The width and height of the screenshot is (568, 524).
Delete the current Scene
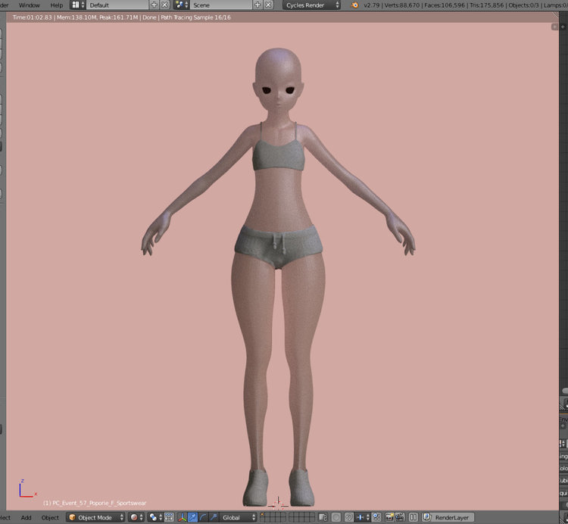coord(268,5)
